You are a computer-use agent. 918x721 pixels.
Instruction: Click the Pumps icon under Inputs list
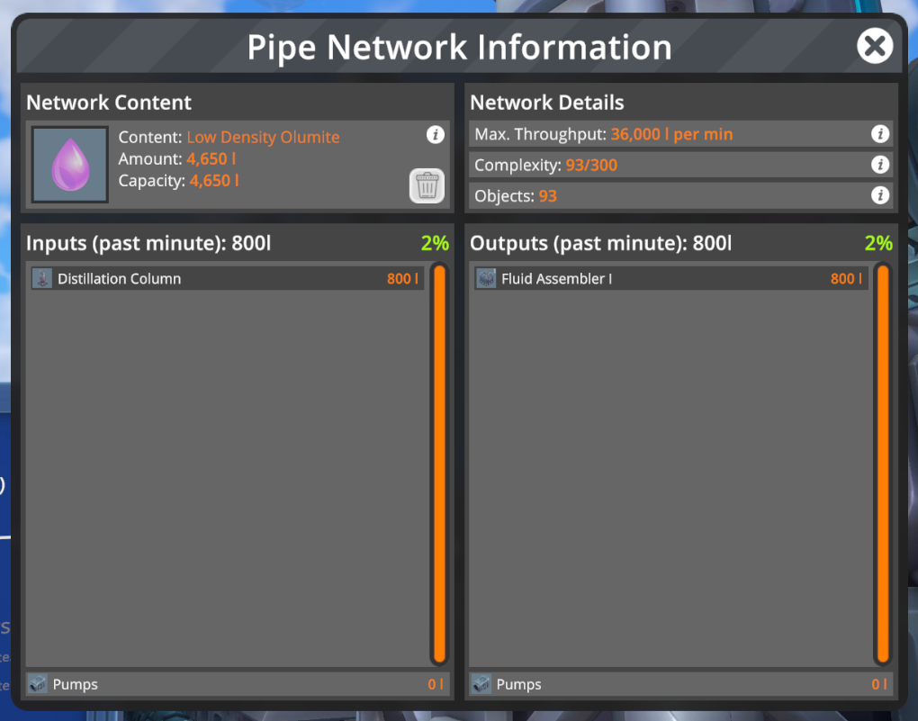click(x=39, y=684)
